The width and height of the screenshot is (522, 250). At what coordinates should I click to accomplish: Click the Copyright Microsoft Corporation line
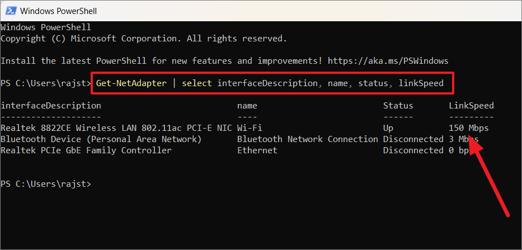(x=144, y=39)
